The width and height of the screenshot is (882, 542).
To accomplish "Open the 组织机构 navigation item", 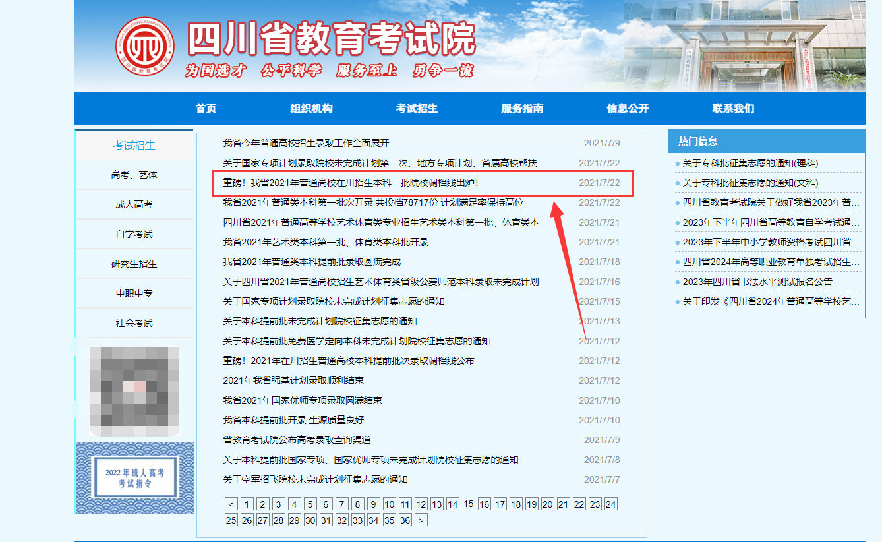I will (311, 109).
